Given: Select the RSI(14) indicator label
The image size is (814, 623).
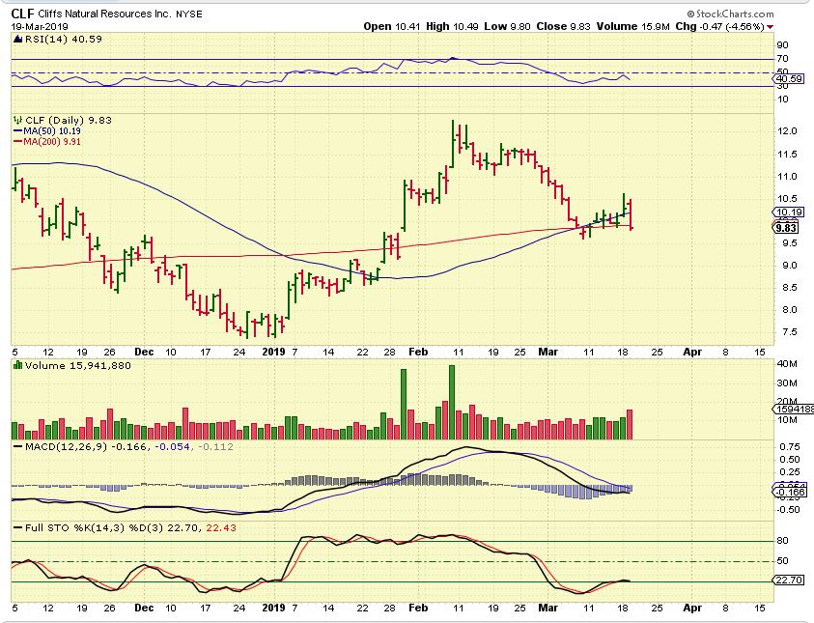Looking at the screenshot, I should tap(45, 39).
